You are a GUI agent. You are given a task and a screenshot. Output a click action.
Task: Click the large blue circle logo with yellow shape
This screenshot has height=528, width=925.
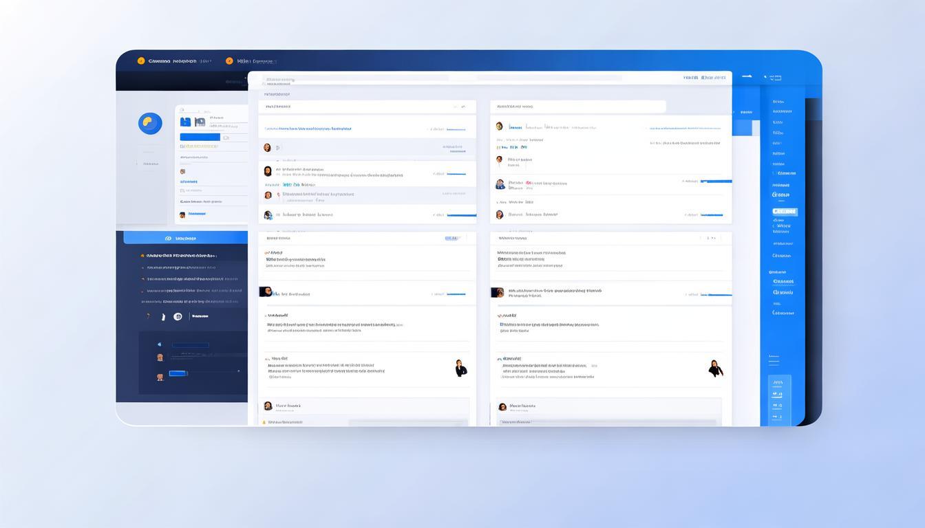[150, 124]
